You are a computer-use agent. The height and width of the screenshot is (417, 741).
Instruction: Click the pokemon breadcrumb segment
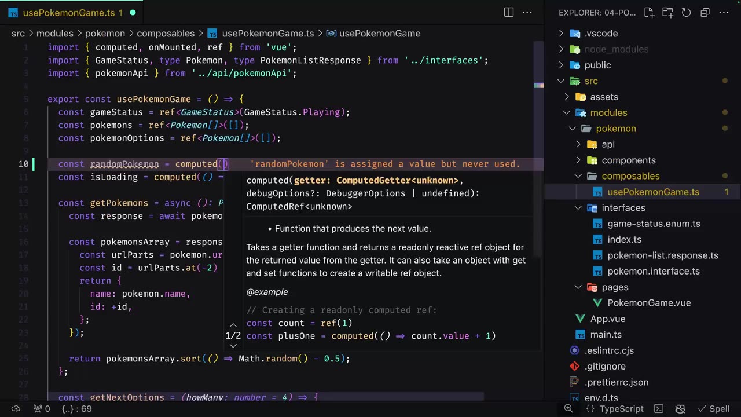tap(105, 34)
